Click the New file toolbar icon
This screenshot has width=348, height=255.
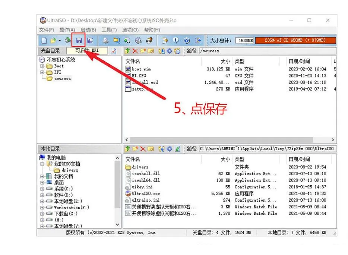[x=44, y=40]
